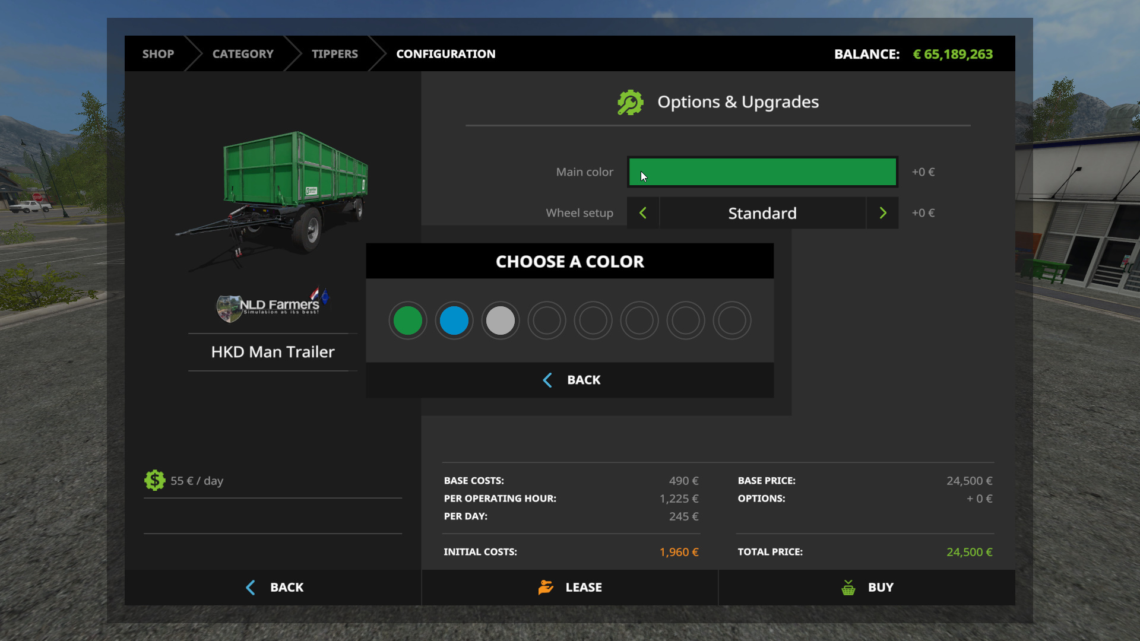Select the fifth empty color slot
Screen dimensions: 1140x641
point(593,320)
